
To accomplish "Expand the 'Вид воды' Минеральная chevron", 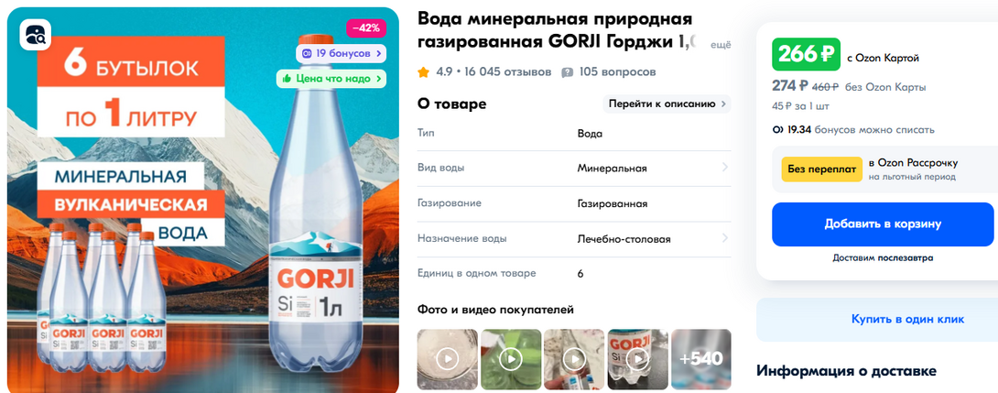I will point(725,168).
